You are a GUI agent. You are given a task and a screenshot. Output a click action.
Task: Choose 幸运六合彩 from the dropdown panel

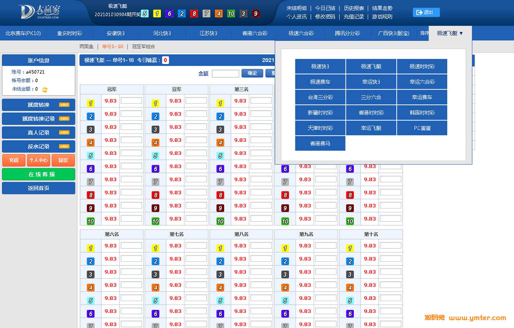(422, 82)
